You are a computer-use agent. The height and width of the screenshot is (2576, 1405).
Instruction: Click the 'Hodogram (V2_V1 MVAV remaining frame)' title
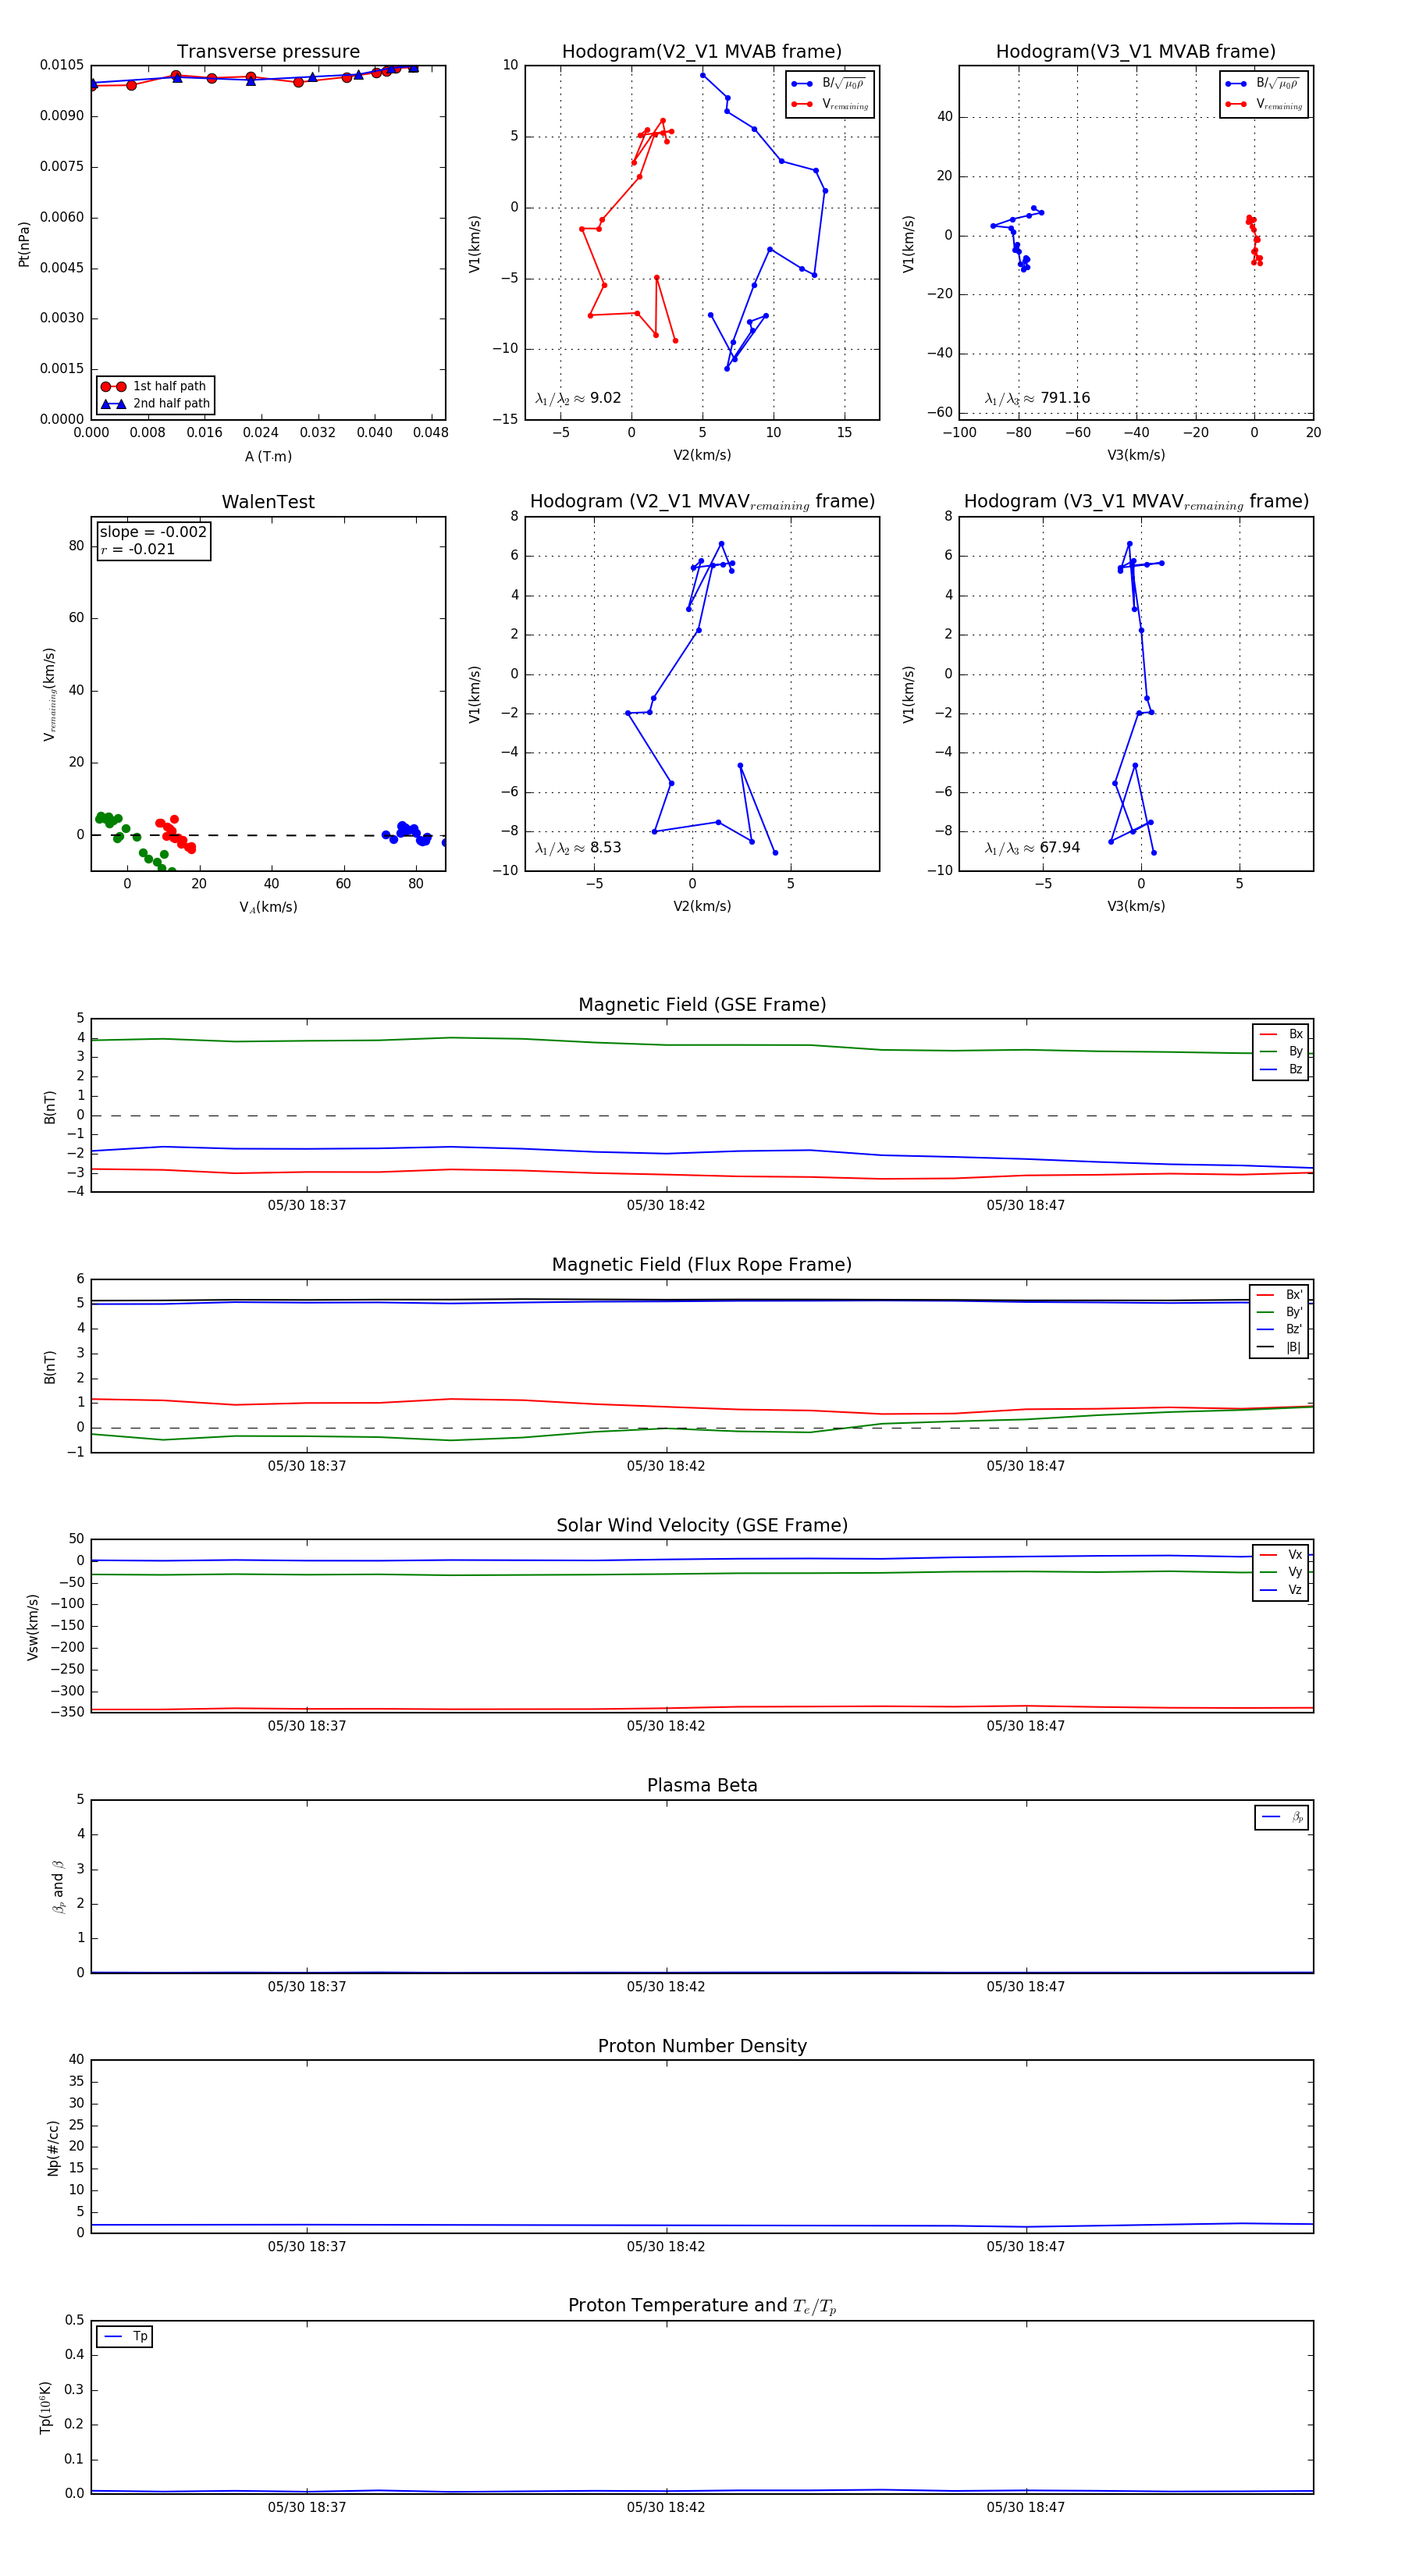[x=702, y=502]
